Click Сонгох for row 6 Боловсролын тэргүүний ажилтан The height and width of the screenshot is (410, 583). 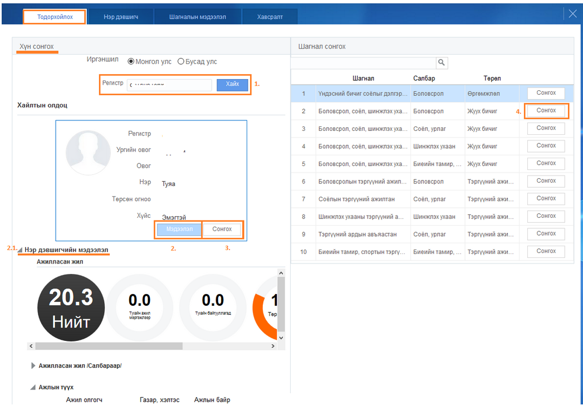pos(546,181)
